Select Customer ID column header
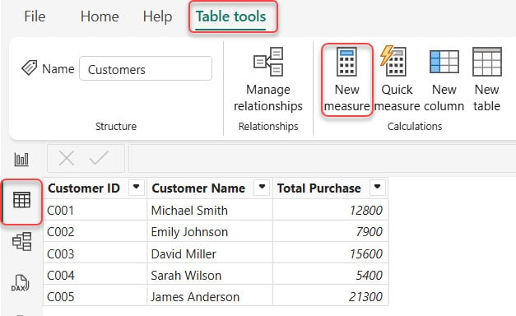516x316 pixels. pyautogui.click(x=84, y=188)
